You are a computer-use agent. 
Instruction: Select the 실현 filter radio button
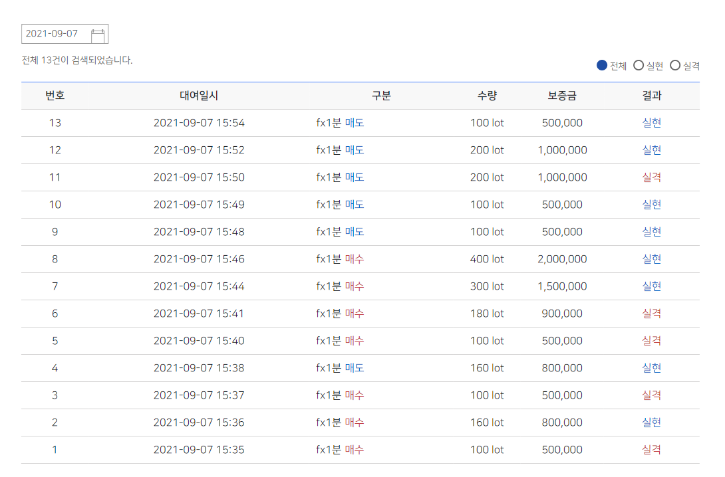(x=639, y=66)
